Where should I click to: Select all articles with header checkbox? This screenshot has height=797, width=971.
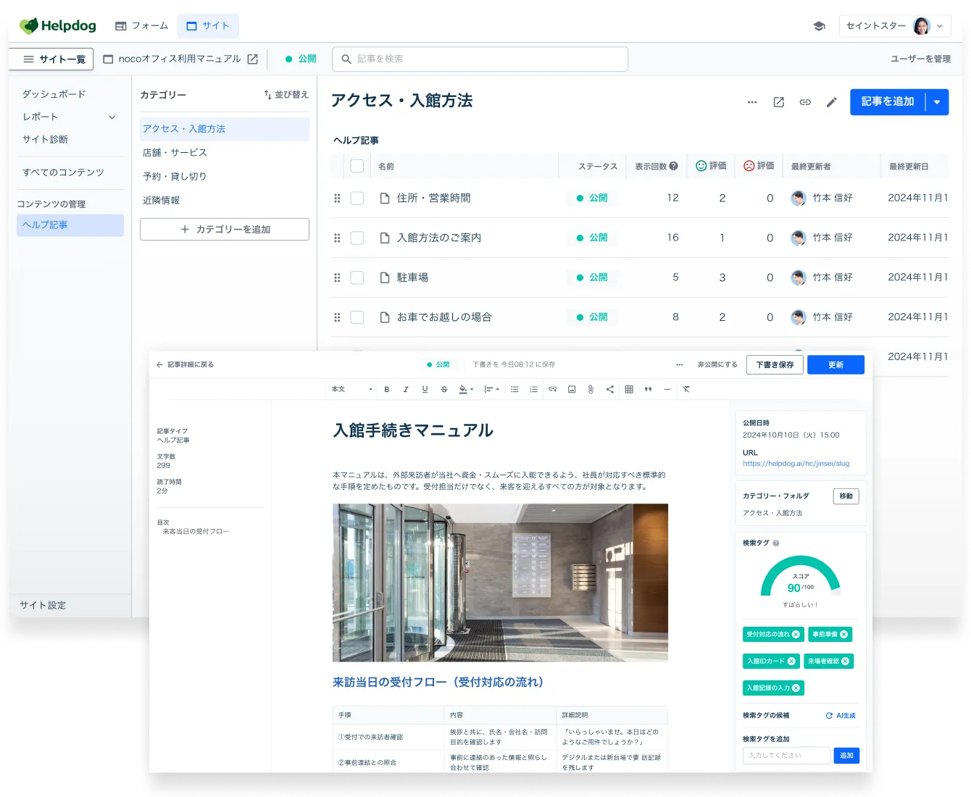pyautogui.click(x=357, y=166)
